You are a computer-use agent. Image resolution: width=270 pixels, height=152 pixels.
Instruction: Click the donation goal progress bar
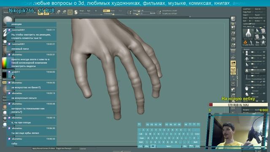coord(238,105)
